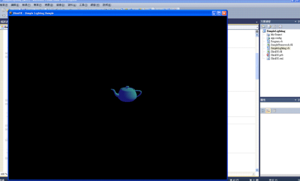
Task: Click the Properties icon in Solution Explorer toolbar
Action: pos(263,26)
